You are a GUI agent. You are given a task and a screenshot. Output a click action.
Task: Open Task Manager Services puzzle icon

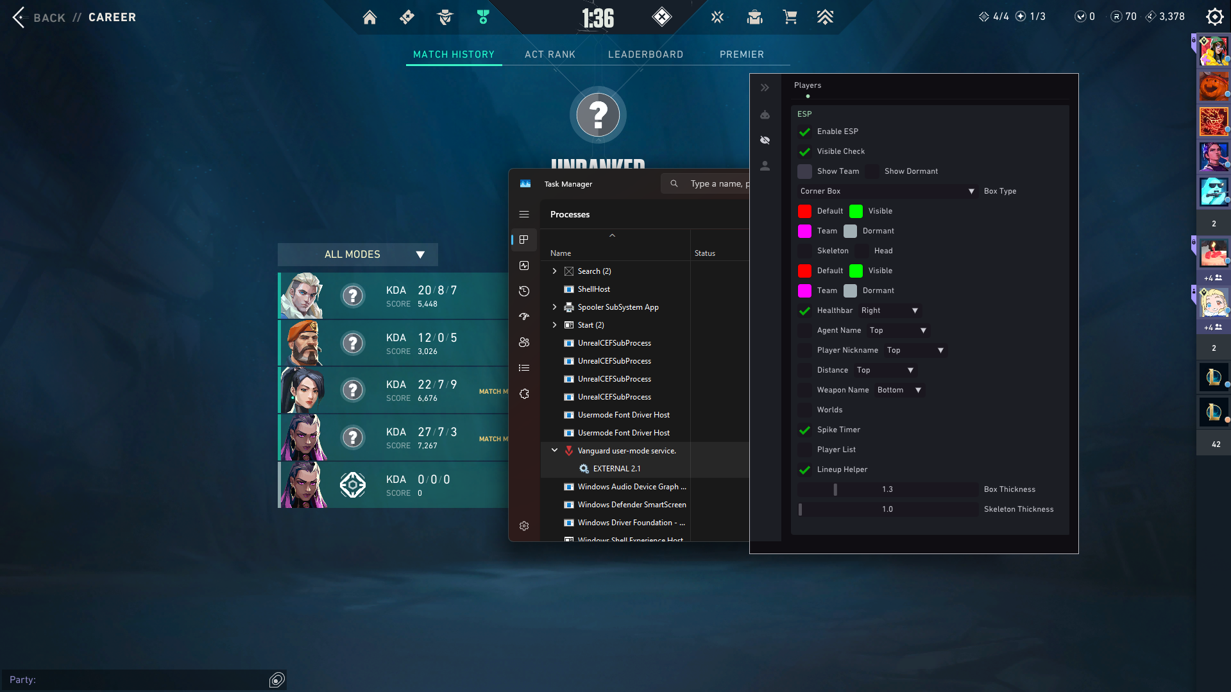point(524,394)
